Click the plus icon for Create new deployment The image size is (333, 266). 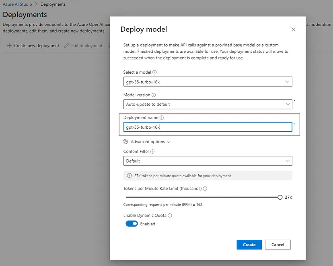(x=9, y=45)
